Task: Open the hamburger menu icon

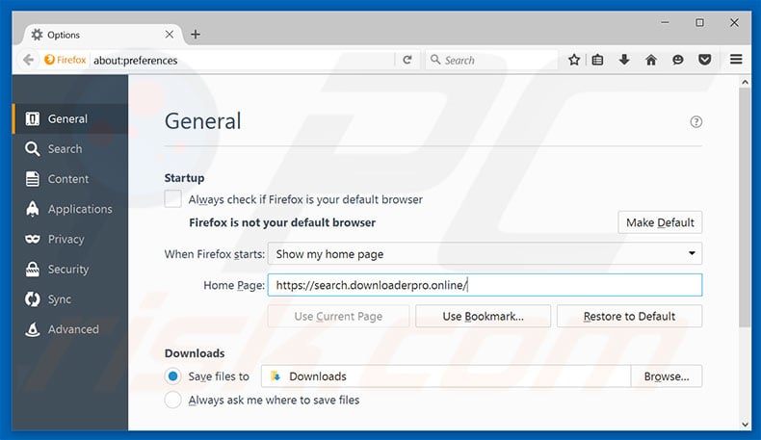Action: [736, 59]
